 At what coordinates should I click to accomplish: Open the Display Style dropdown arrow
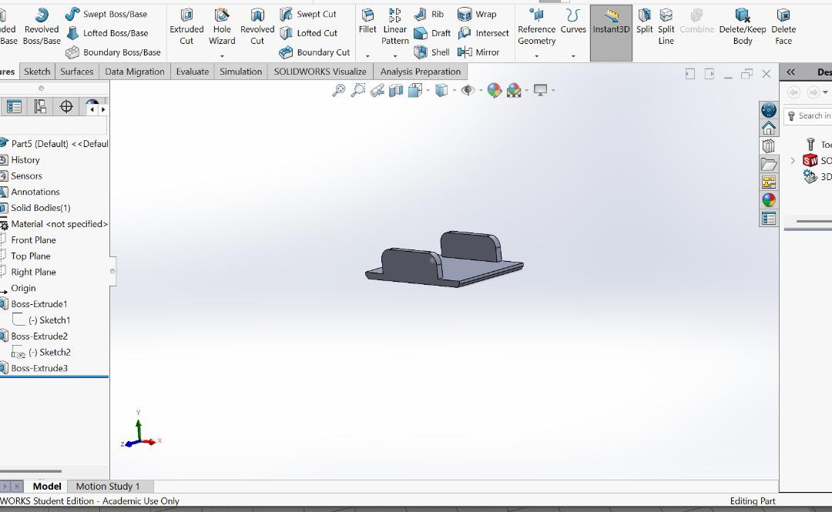tap(455, 91)
